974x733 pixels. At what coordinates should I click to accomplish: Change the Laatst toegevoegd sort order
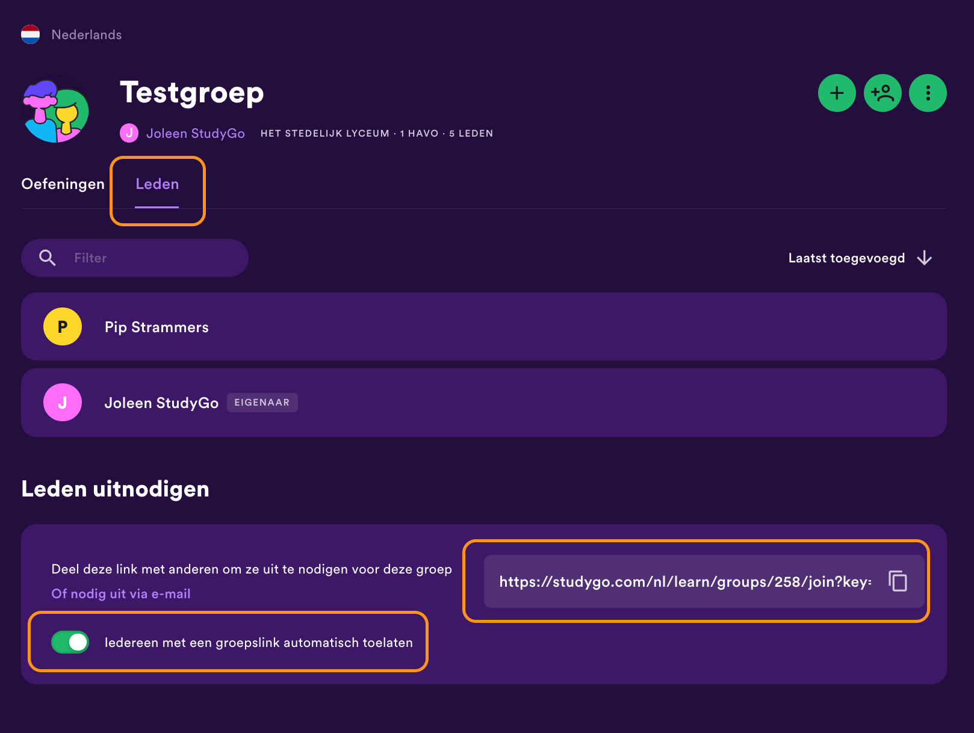(x=846, y=258)
